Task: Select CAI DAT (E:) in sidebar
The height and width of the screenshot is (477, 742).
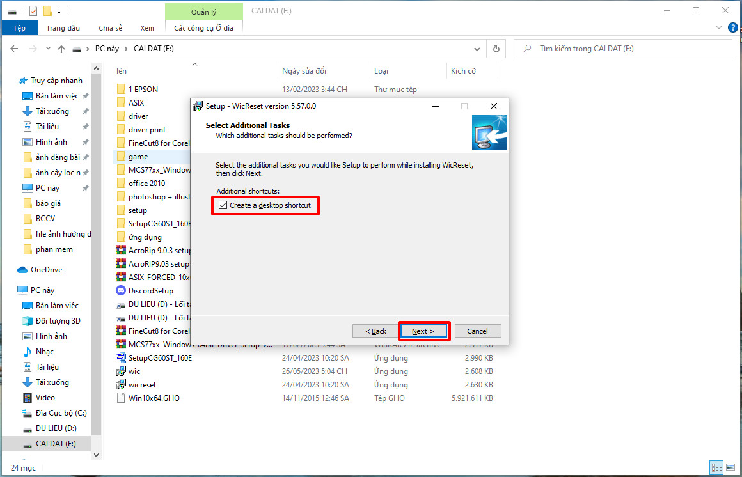Action: point(56,443)
